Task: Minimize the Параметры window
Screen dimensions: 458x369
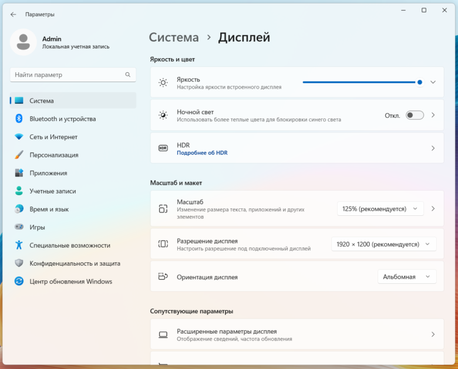Action: [x=403, y=10]
